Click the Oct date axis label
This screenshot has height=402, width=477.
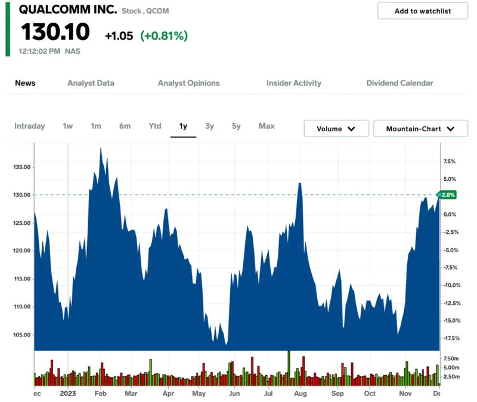(370, 394)
